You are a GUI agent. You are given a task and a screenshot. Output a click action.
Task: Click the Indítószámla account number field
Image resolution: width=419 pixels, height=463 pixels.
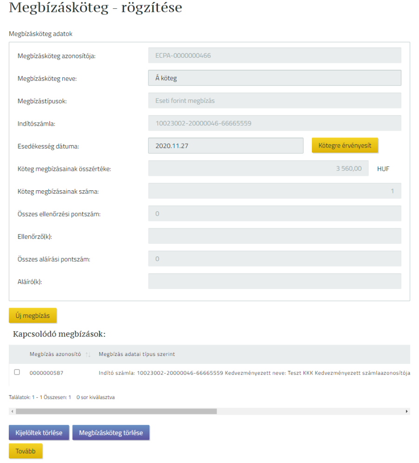[x=274, y=123]
